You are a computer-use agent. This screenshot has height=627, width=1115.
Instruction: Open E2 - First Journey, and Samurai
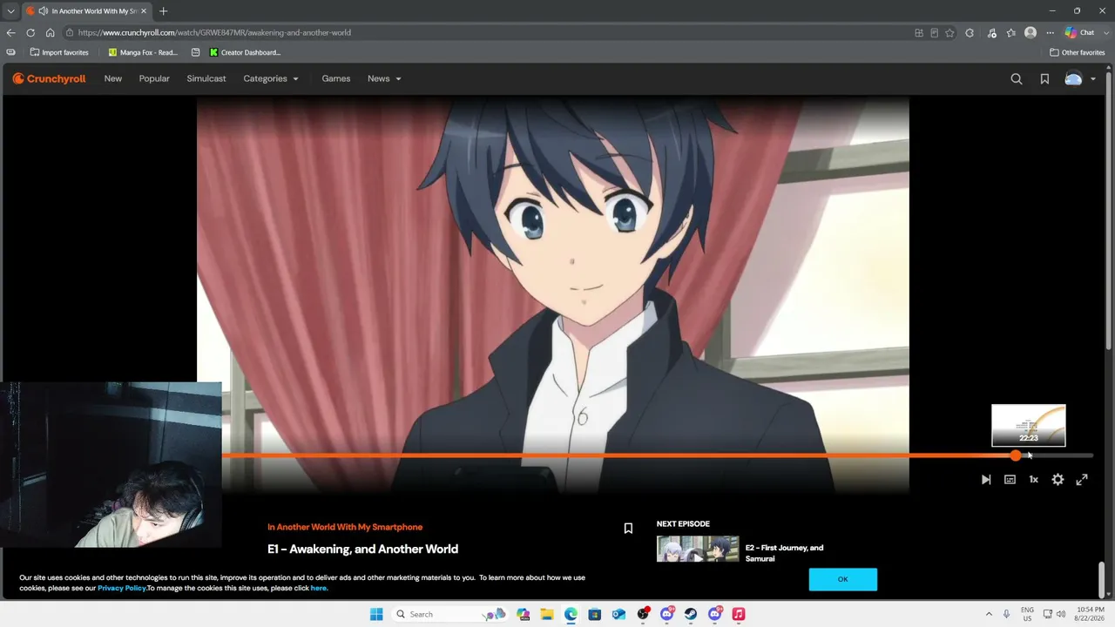784,553
